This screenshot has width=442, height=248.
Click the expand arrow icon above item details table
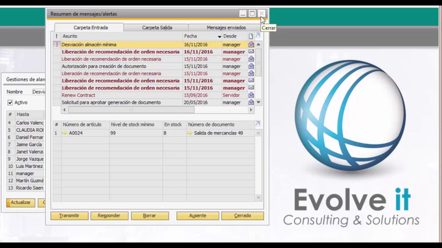[x=258, y=123]
